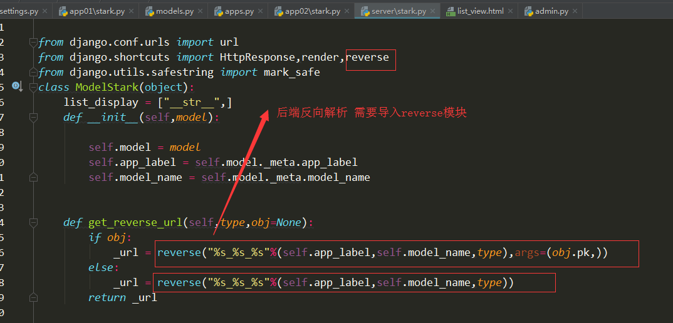Switch to the admin.py tab
Screen dimensions: 673x323
[x=551, y=11]
